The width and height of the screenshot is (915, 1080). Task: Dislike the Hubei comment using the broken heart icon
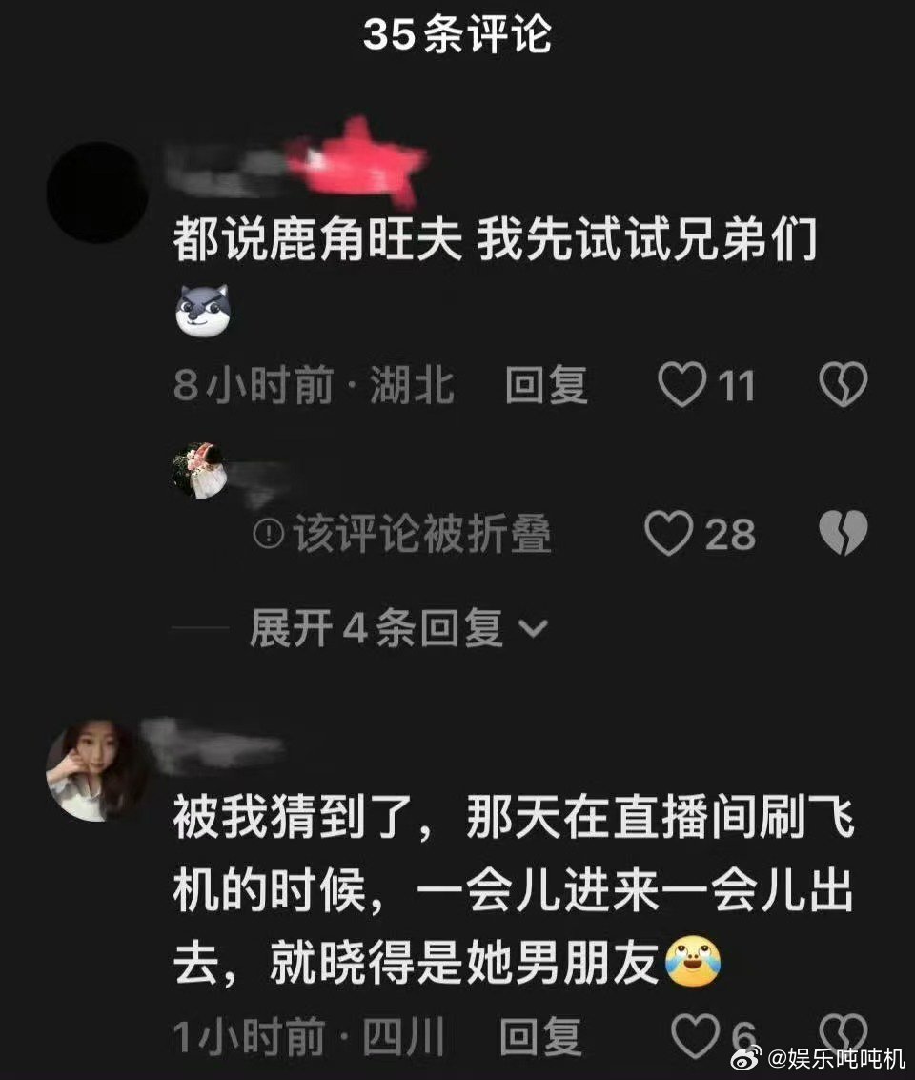(844, 384)
